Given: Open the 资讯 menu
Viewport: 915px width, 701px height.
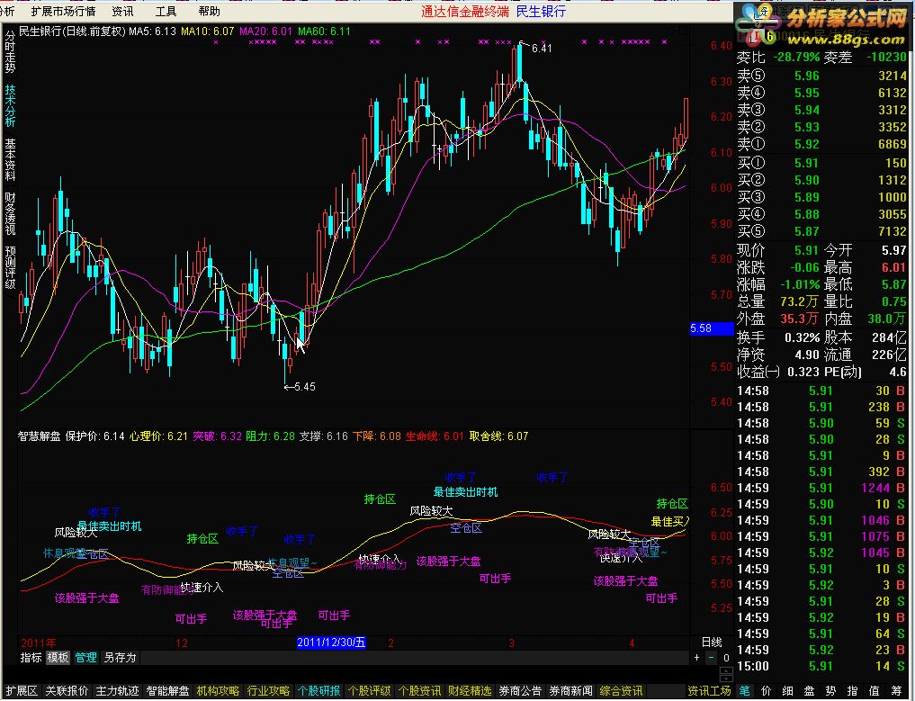Looking at the screenshot, I should [122, 11].
